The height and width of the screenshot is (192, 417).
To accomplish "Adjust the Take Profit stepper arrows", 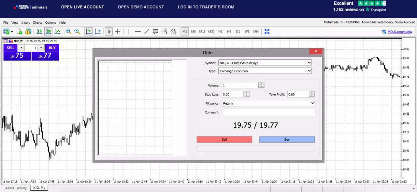I will [x=312, y=94].
